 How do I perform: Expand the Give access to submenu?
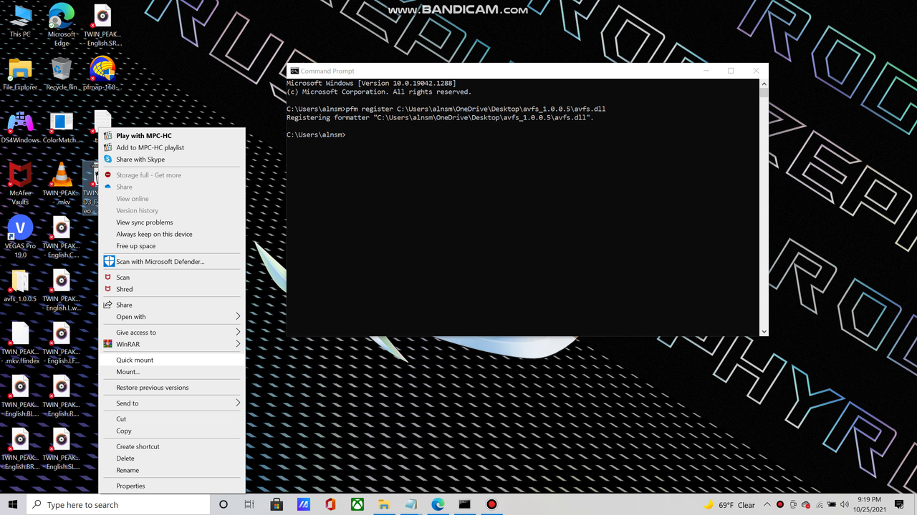(x=172, y=333)
